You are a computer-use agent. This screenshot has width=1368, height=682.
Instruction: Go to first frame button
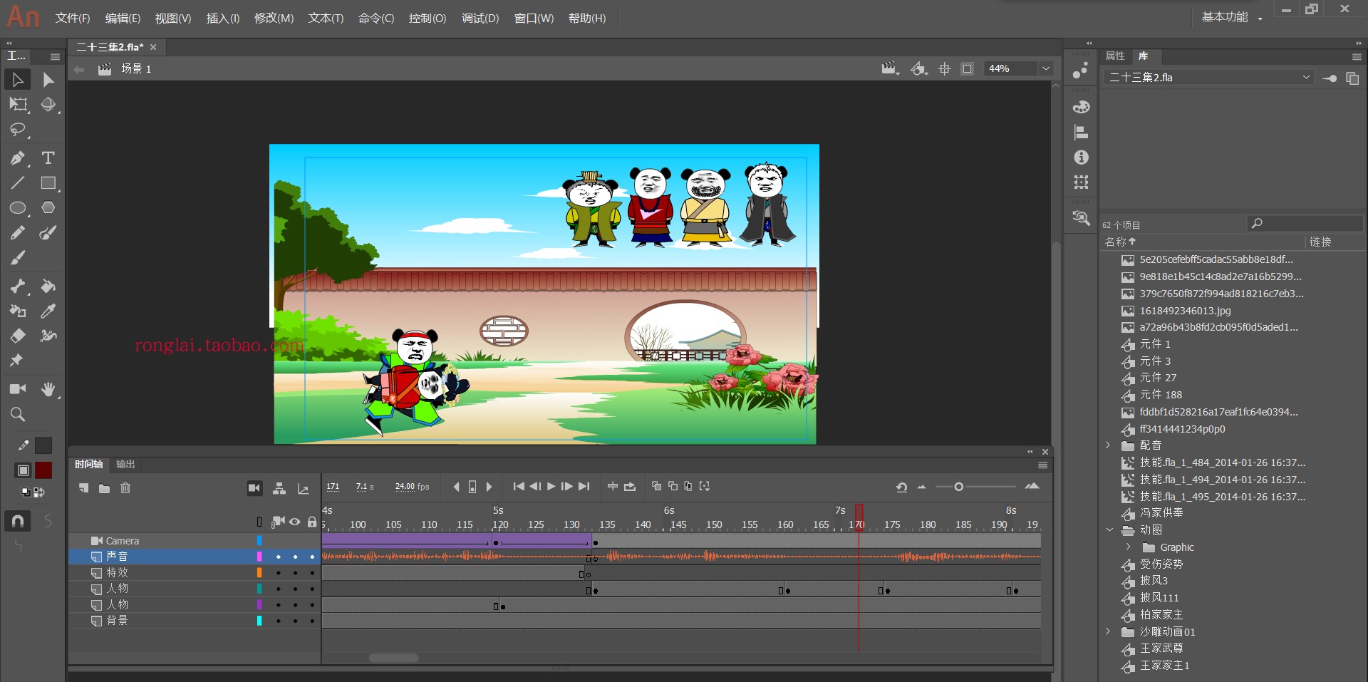click(x=519, y=486)
